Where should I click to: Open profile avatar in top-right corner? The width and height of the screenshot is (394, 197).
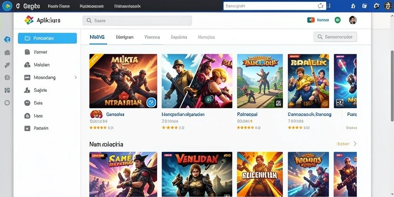pos(388,6)
